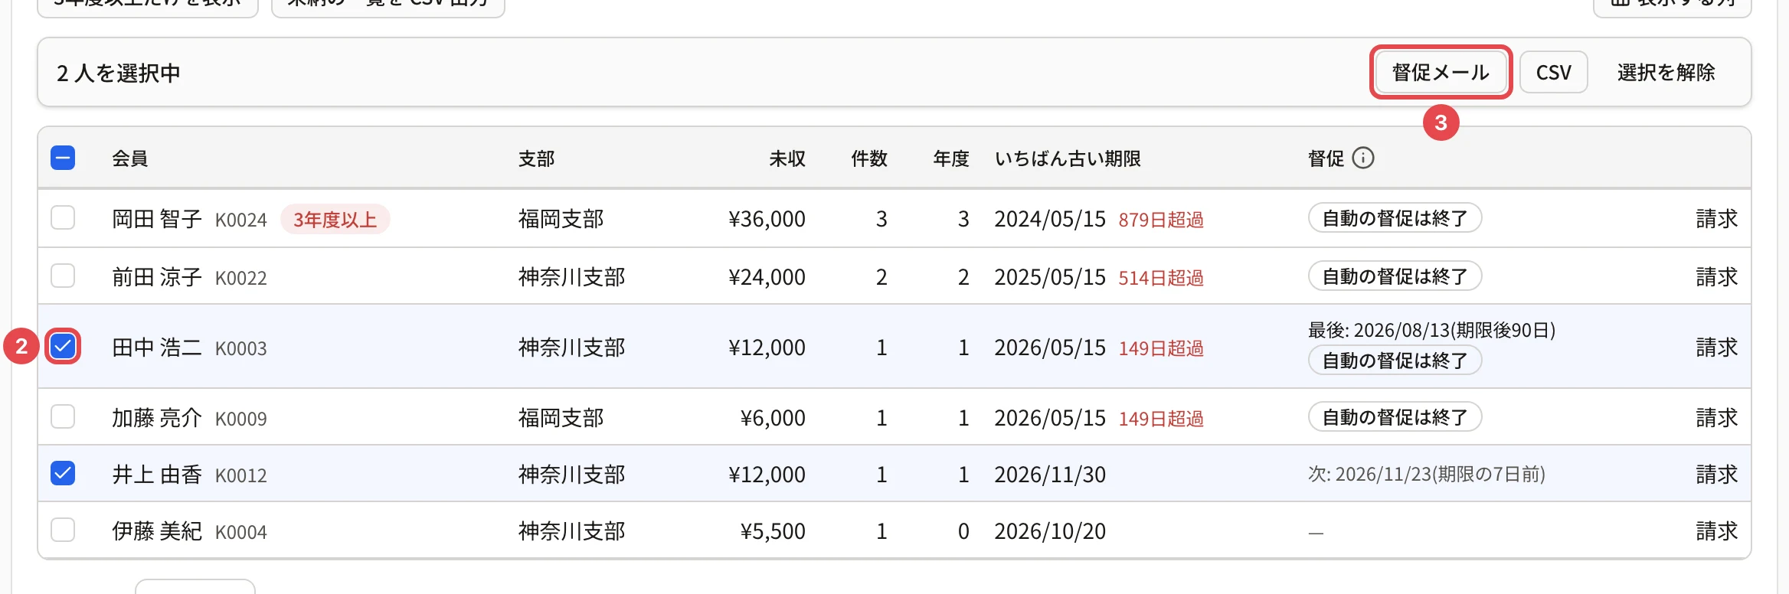Click the member name 井上 由香
This screenshot has height=594, width=1789.
click(x=157, y=475)
